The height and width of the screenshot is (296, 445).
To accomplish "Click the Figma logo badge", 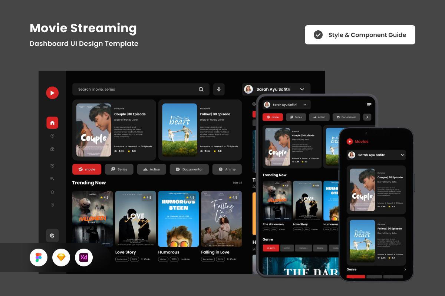I will 39,258.
